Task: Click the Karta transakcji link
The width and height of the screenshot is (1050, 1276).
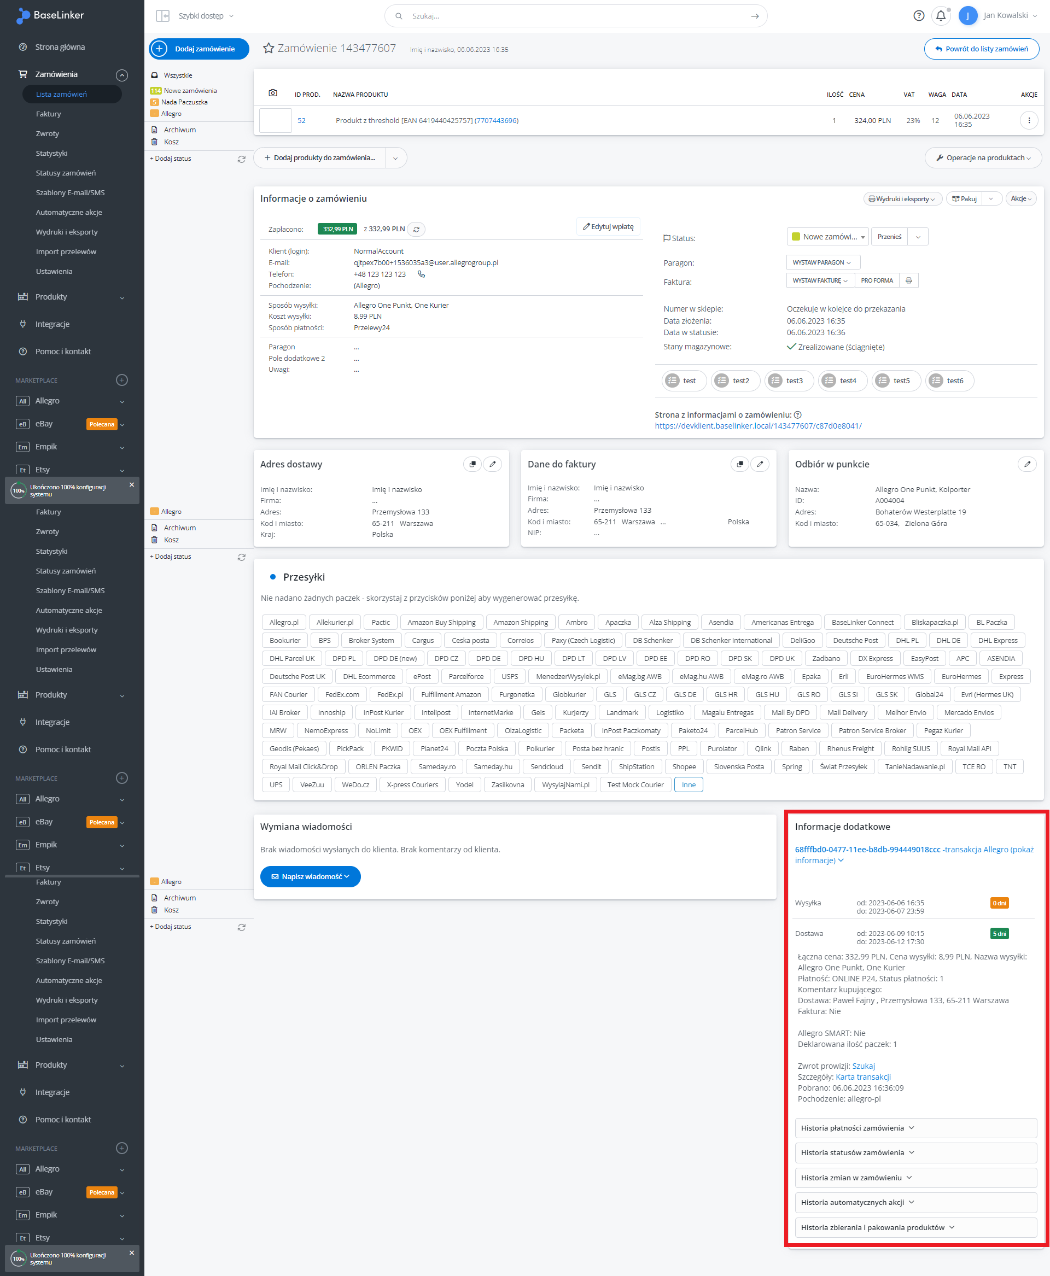Action: pyautogui.click(x=862, y=1076)
